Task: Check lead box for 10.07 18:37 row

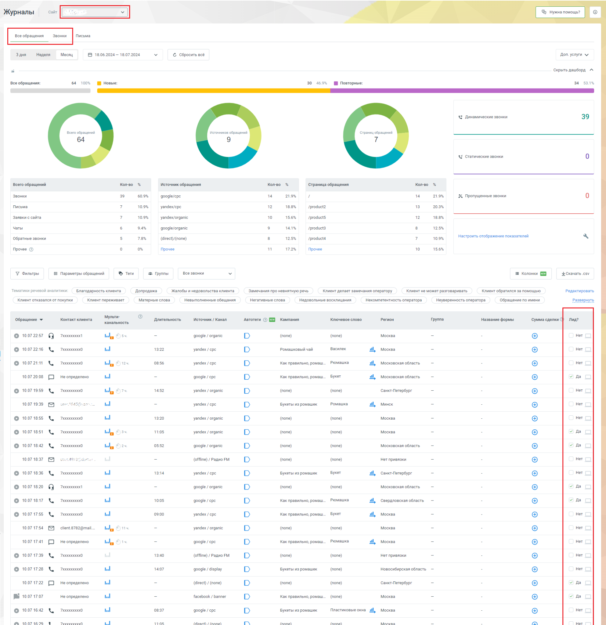Action: (x=571, y=459)
